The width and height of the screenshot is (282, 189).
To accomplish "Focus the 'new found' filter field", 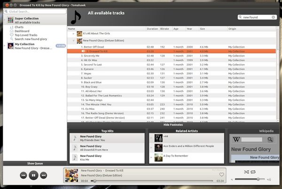I will click(x=257, y=17).
